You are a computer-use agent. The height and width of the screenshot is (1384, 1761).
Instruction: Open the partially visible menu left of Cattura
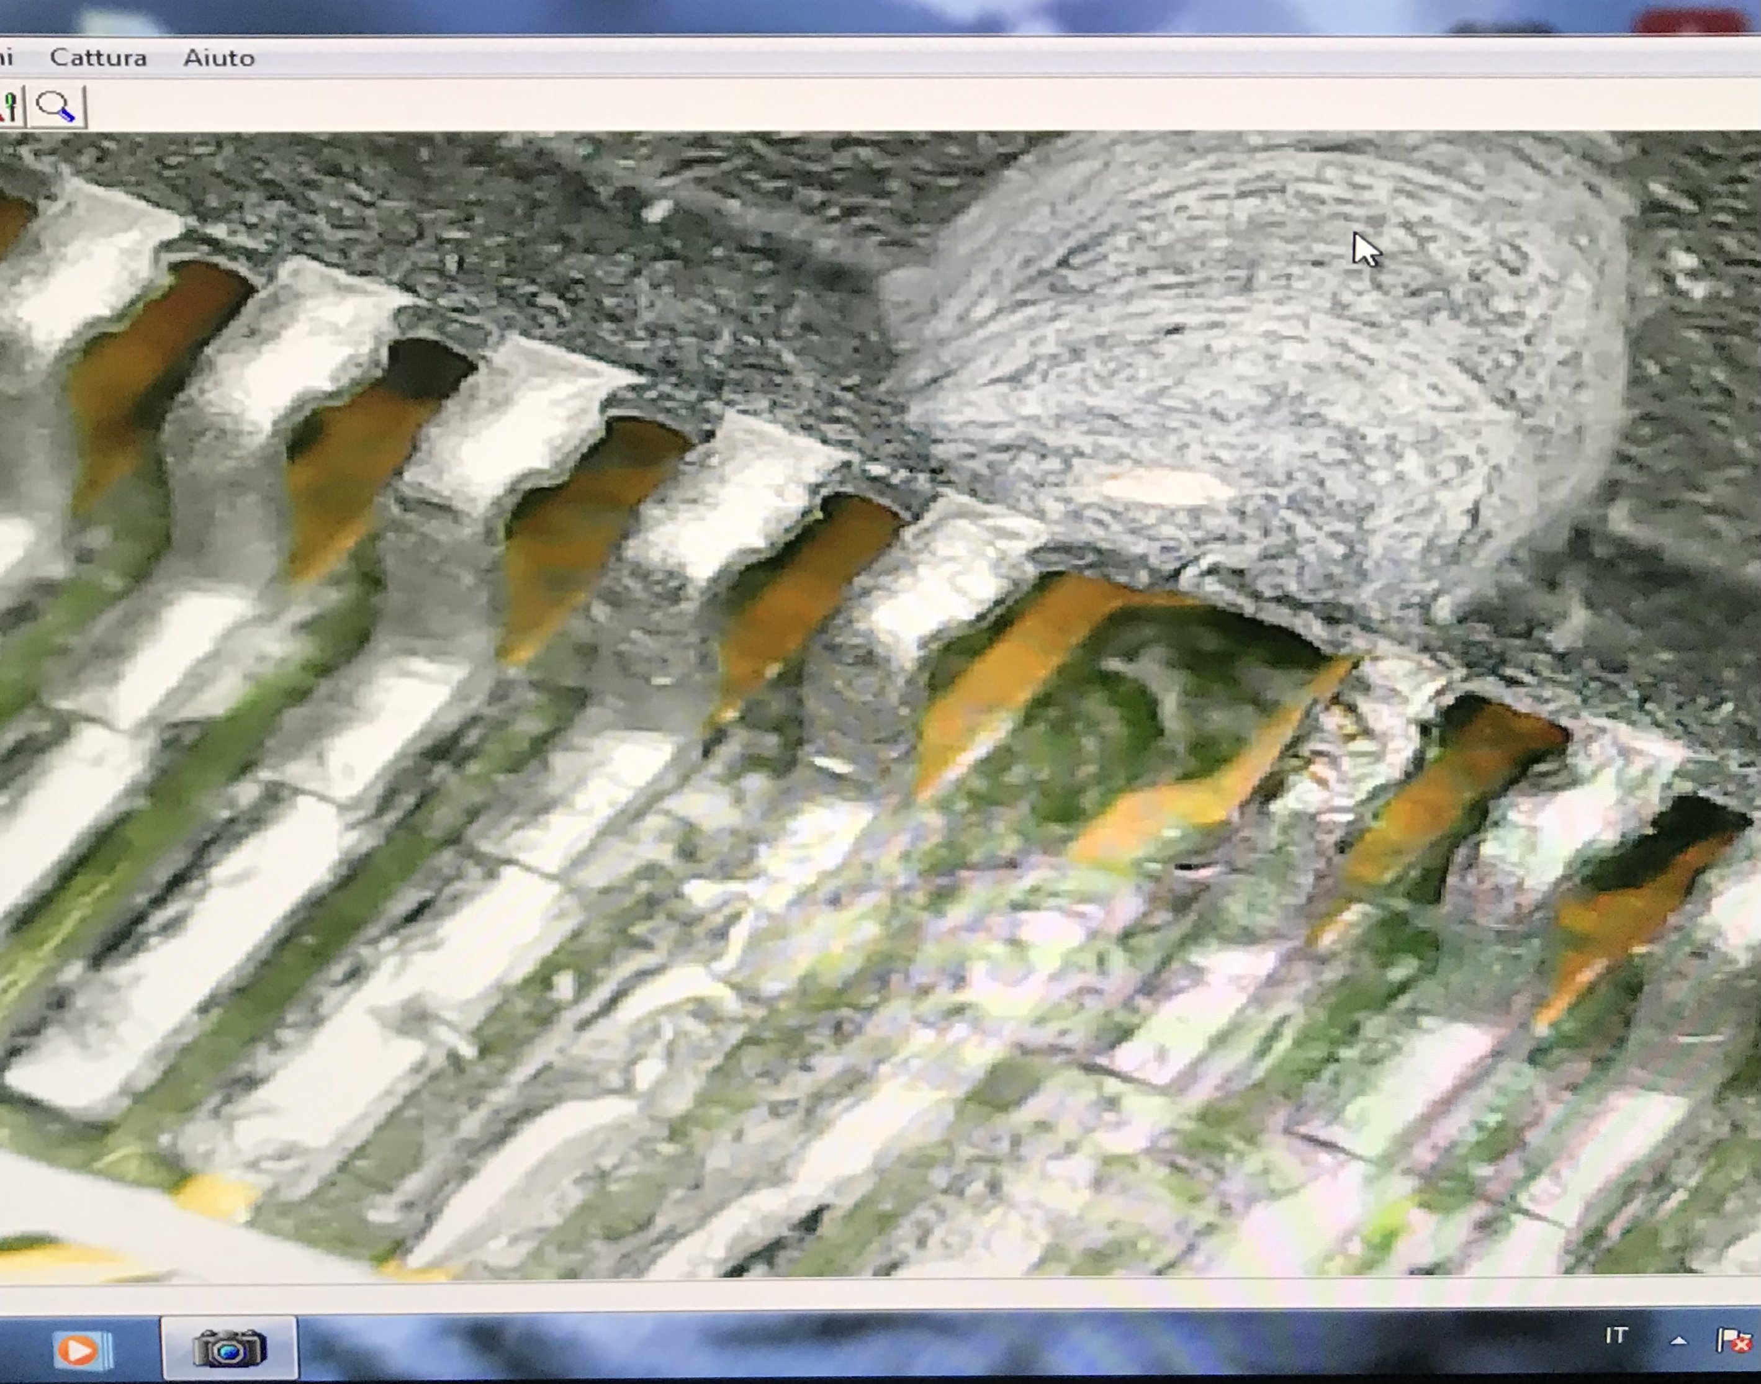click(6, 58)
